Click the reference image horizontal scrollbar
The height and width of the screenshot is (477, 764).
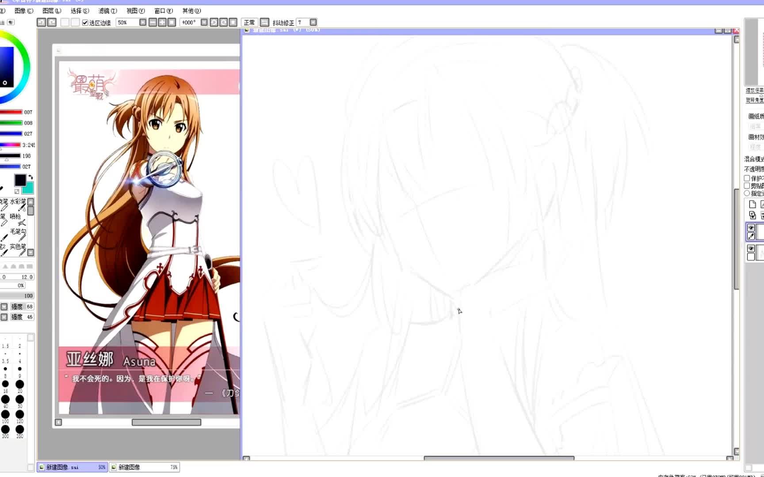click(166, 422)
